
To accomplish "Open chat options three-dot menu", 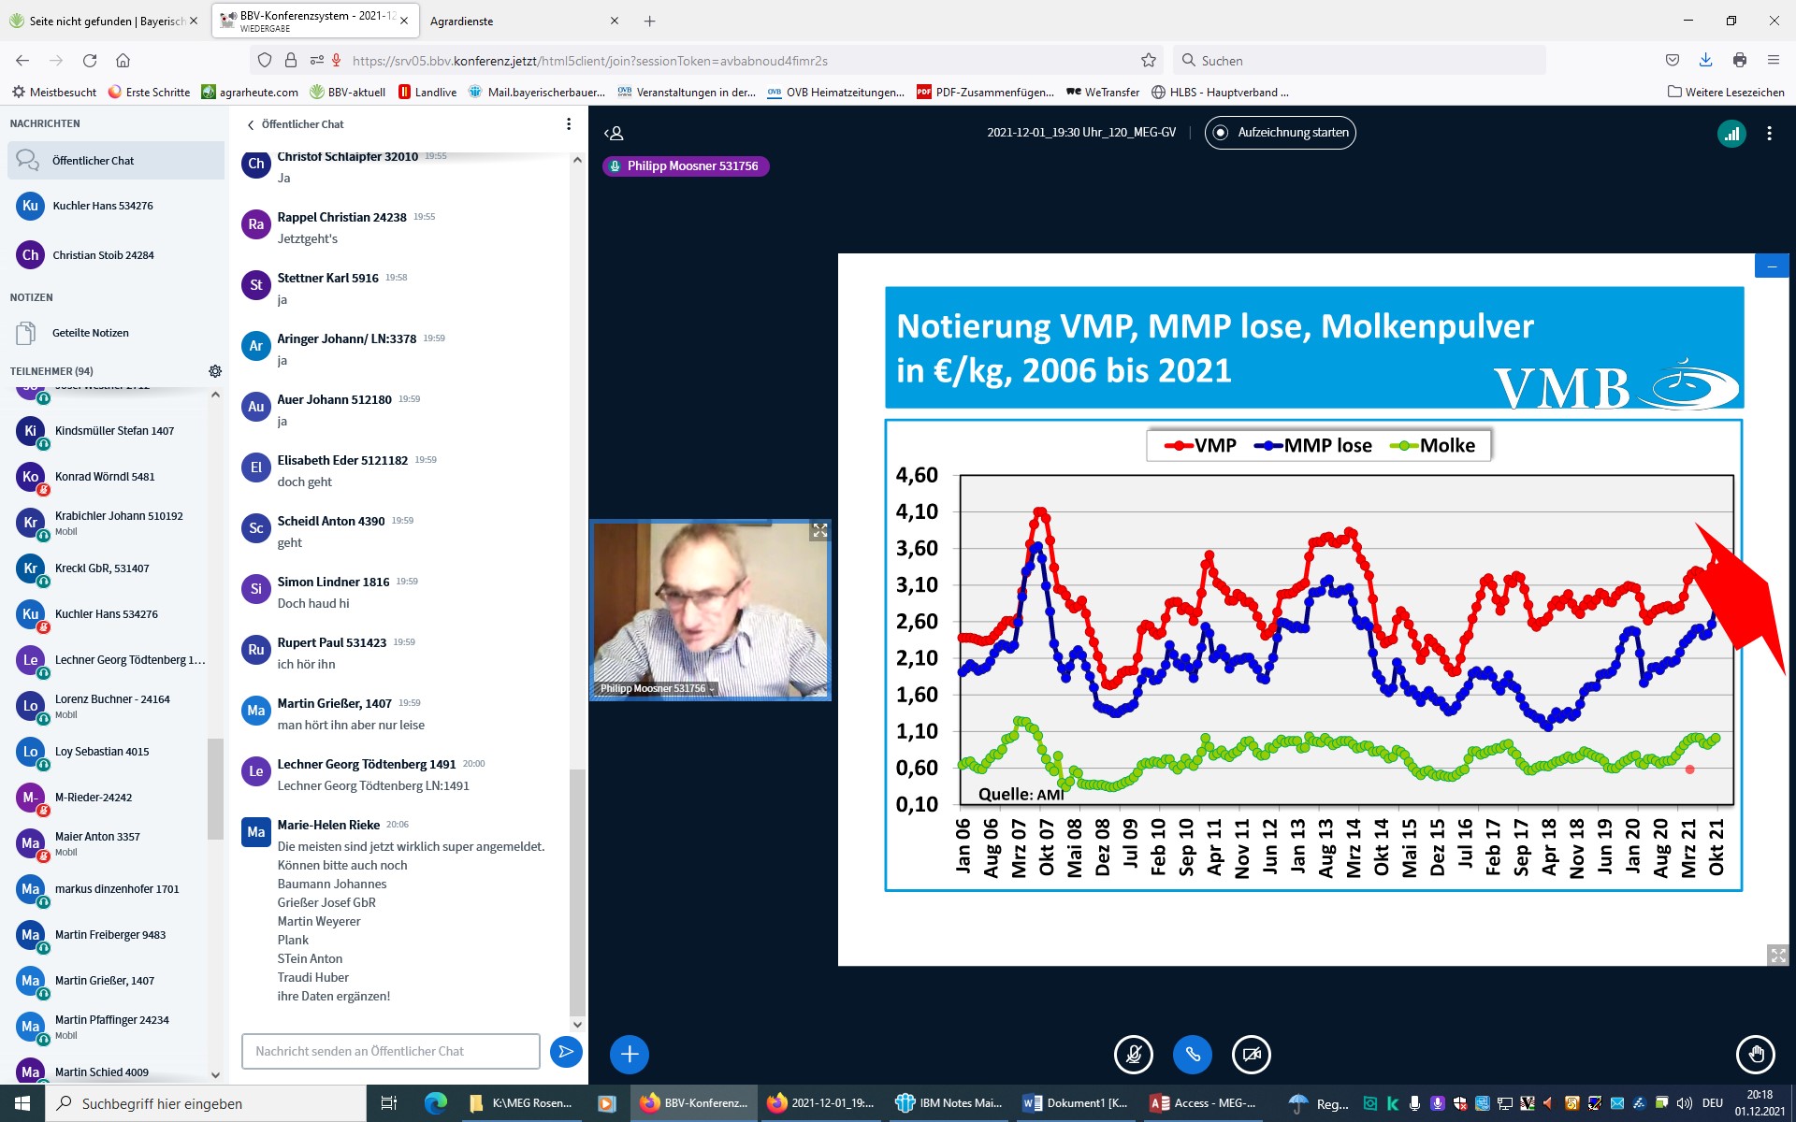I will pos(569,124).
